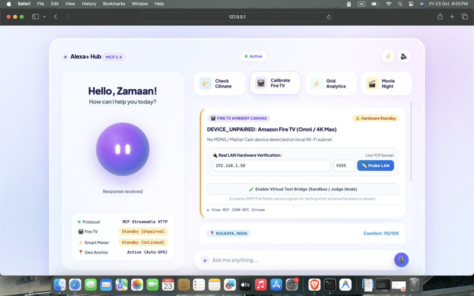
Task: Show the tab overview in Safari
Action: coord(465,16)
